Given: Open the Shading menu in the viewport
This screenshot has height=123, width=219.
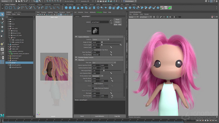Looking at the screenshot, I should (44, 12).
